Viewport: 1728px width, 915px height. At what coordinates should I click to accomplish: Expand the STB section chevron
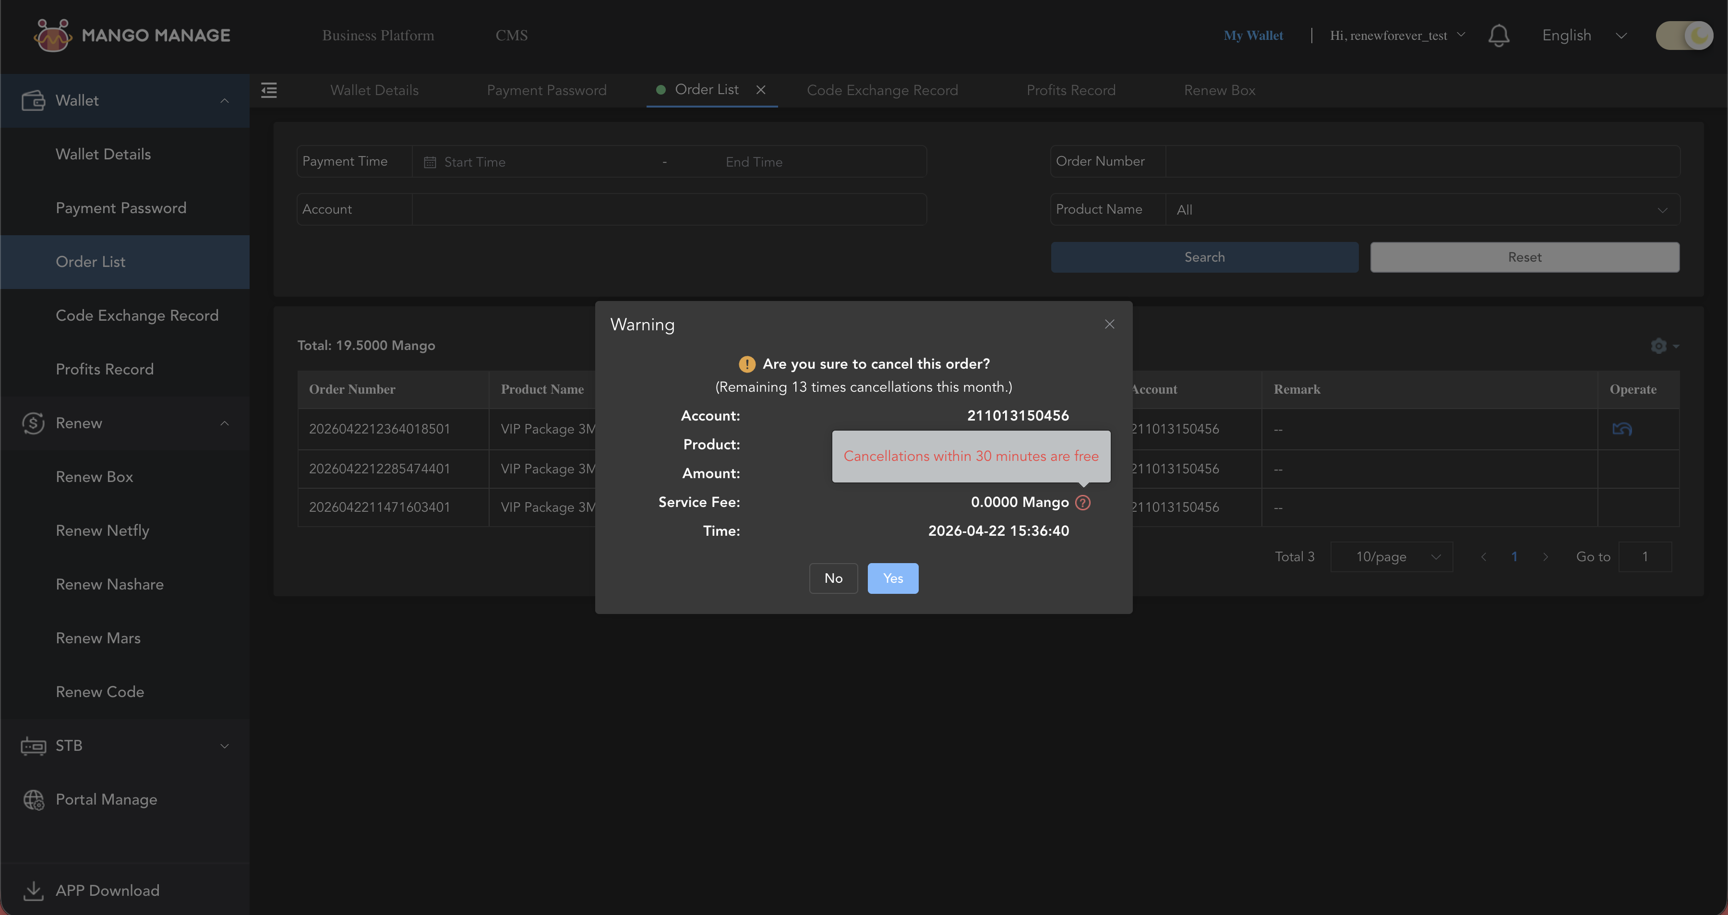pyautogui.click(x=224, y=745)
